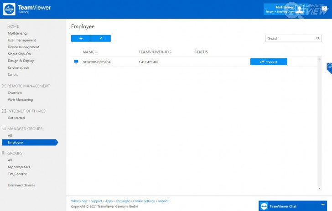Click the Search input field

293,39
